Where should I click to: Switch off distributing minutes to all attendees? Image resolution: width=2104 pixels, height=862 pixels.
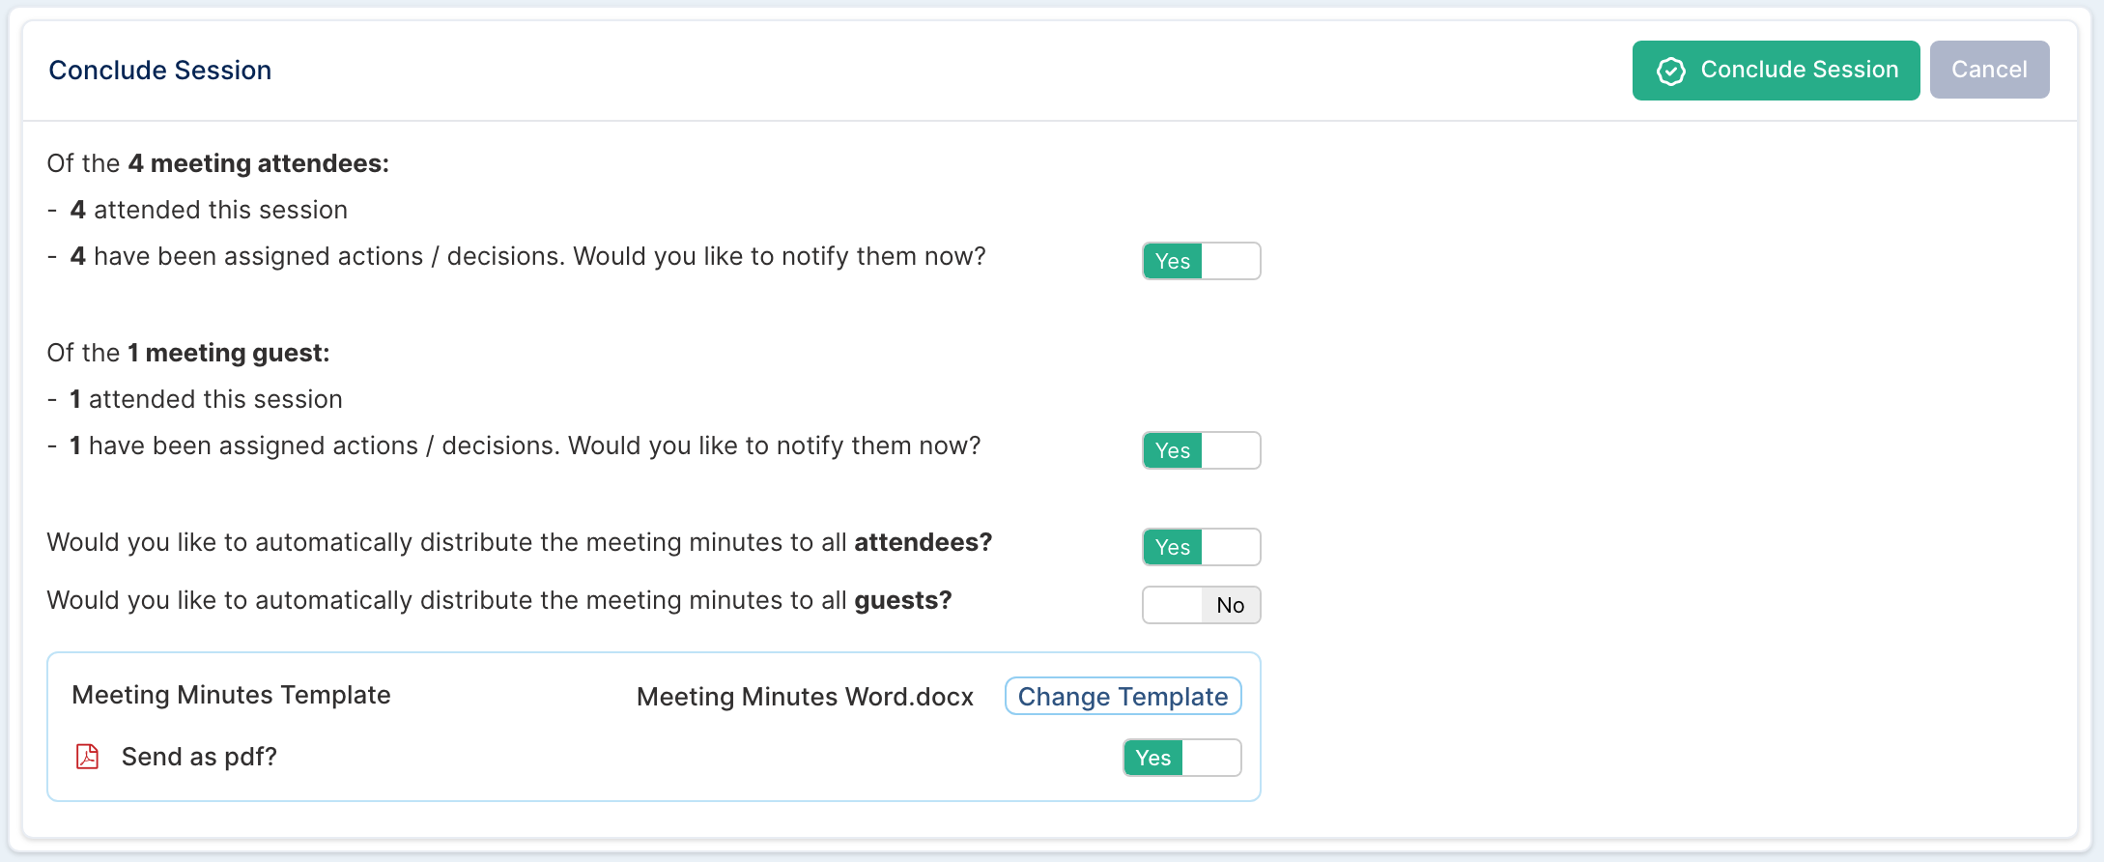click(1202, 547)
